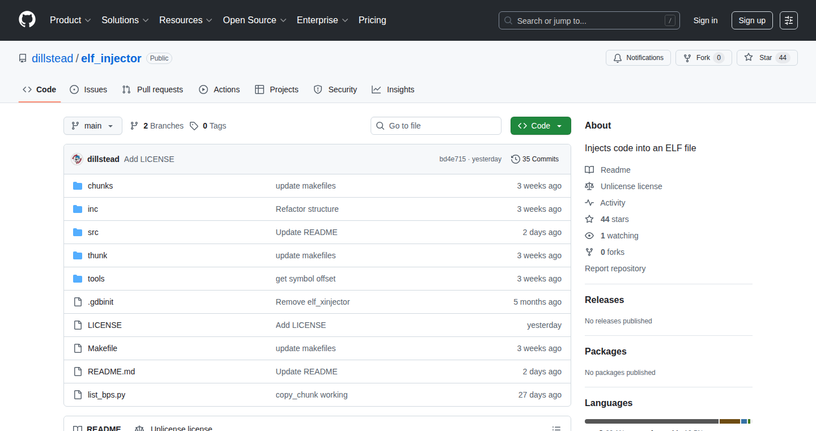
Task: Open the 'Remove elf_xinjector' commit message
Action: [x=313, y=302]
